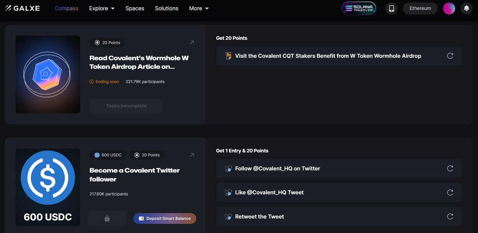Open the Wormhole quest card thumbnail

point(48,74)
